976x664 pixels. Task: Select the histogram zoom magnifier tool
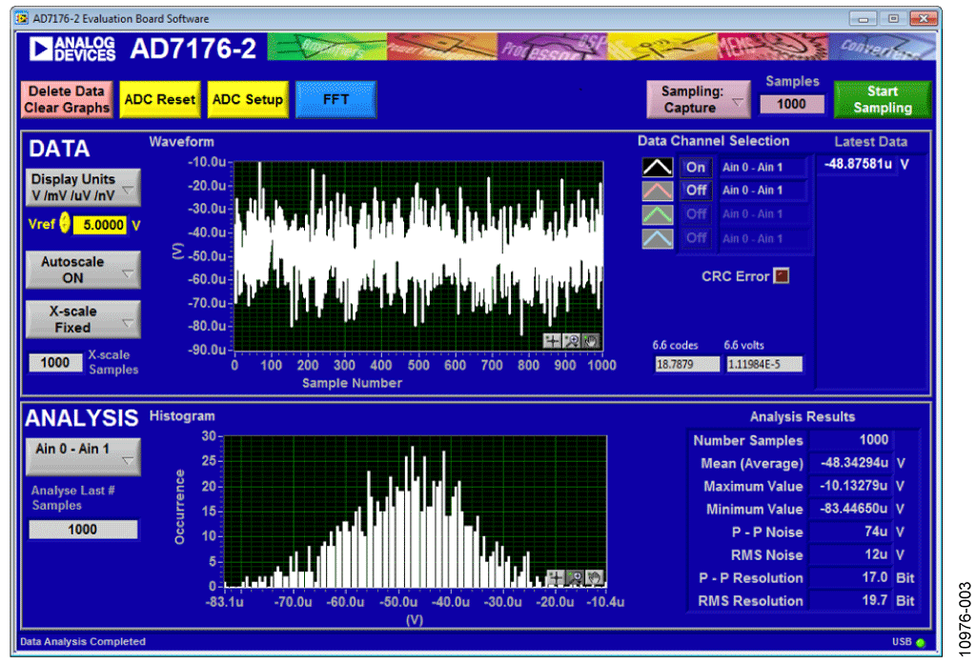point(575,577)
